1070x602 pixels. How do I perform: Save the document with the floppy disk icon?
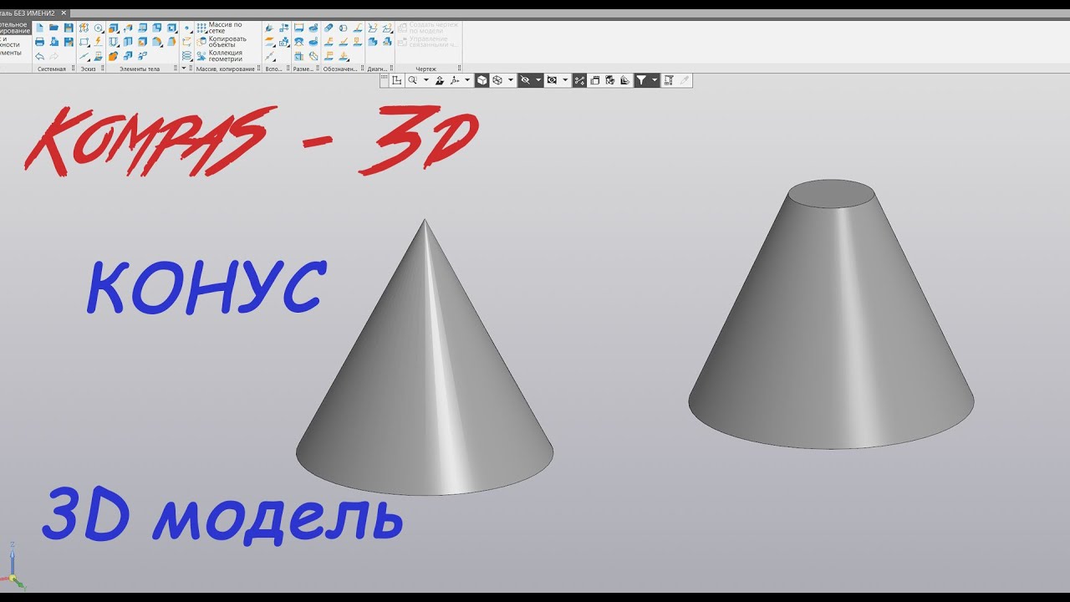click(69, 28)
